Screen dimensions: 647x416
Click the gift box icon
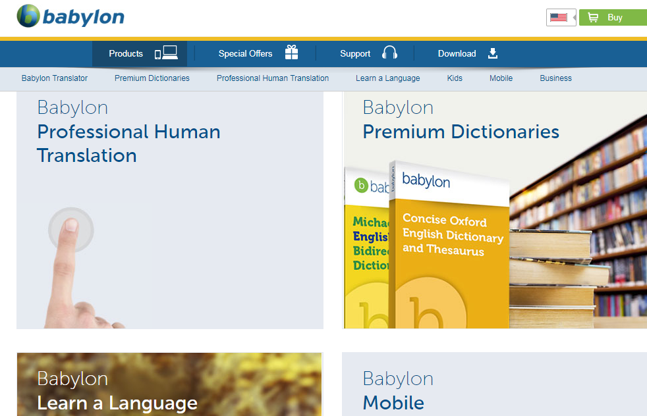click(291, 53)
